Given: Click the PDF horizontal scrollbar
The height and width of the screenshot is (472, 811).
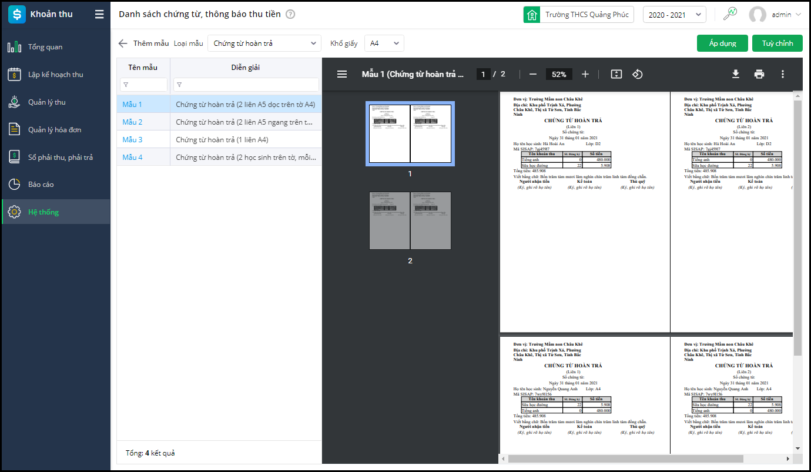Looking at the screenshot, I should coord(626,458).
